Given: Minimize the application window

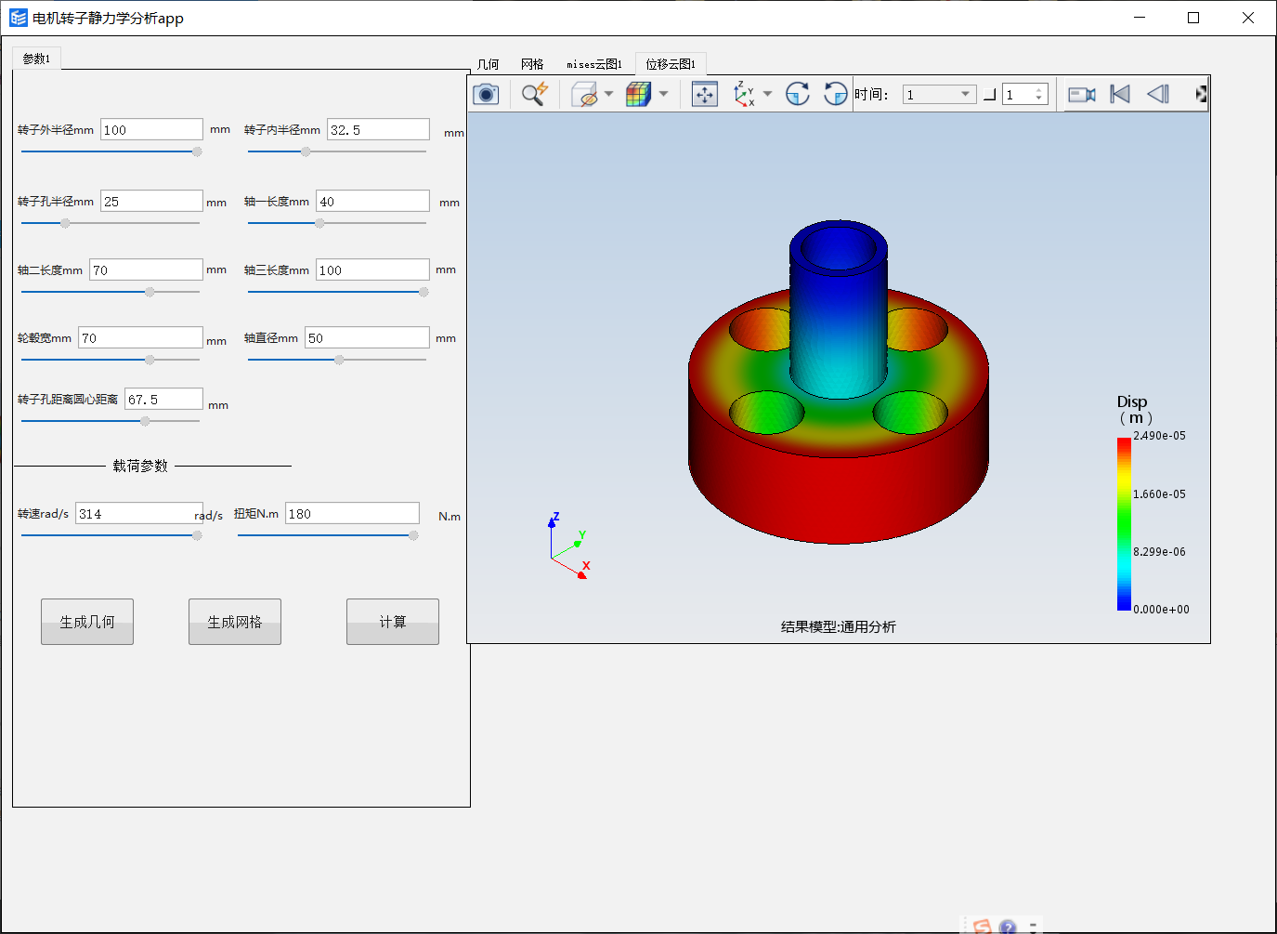Looking at the screenshot, I should 1140,18.
